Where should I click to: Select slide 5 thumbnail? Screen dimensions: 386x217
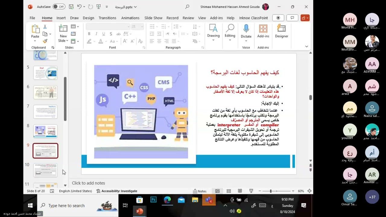45,73
